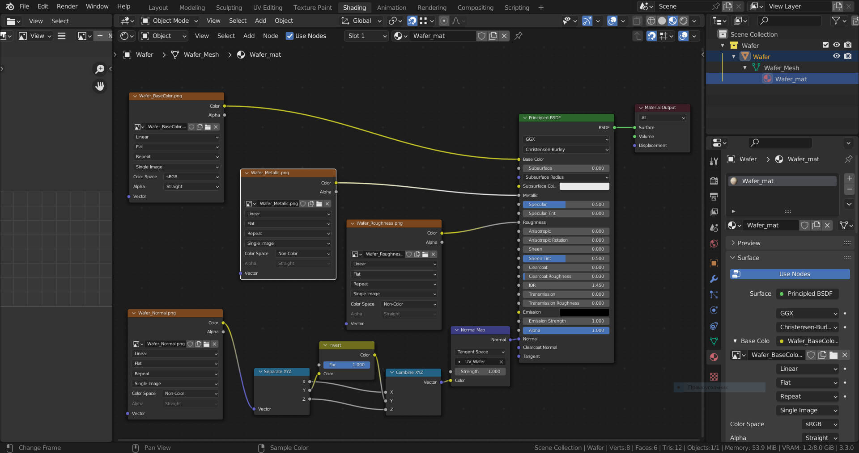Open the Render menu

pyautogui.click(x=67, y=6)
